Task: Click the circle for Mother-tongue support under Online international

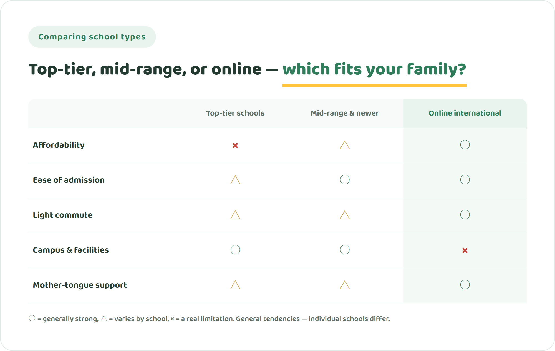Action: (x=465, y=285)
